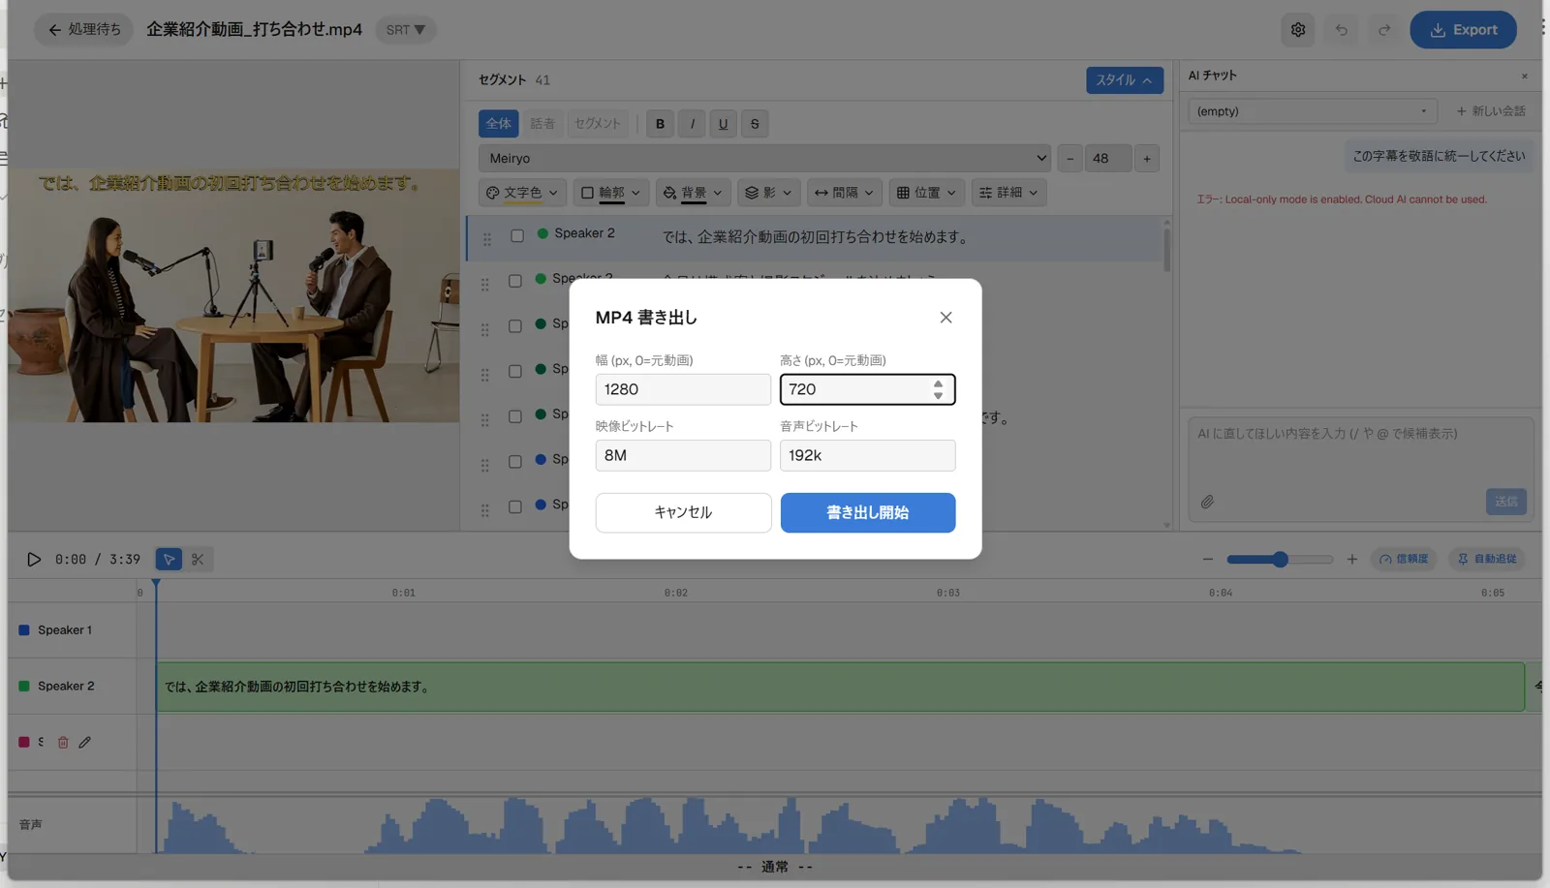1550x888 pixels.
Task: Click Speaker 2 green color swatch
Action: click(24, 686)
